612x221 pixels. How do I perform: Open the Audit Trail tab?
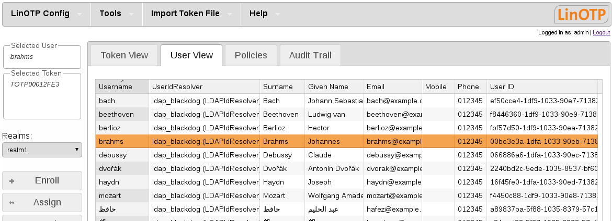310,55
